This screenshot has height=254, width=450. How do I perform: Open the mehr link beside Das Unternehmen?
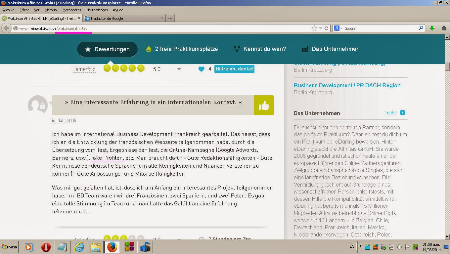(x=395, y=112)
